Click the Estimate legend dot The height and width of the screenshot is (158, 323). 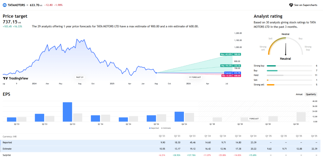(162, 128)
